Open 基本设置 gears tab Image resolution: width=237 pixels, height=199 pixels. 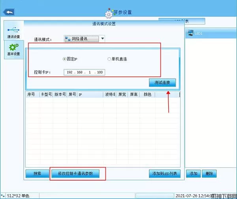pyautogui.click(x=13, y=50)
